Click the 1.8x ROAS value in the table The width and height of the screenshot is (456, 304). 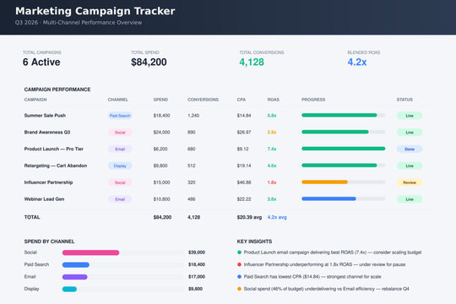[x=272, y=182]
